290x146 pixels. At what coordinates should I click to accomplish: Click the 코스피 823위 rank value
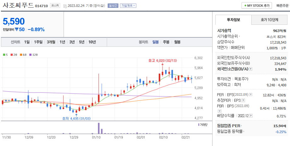coord(276,37)
